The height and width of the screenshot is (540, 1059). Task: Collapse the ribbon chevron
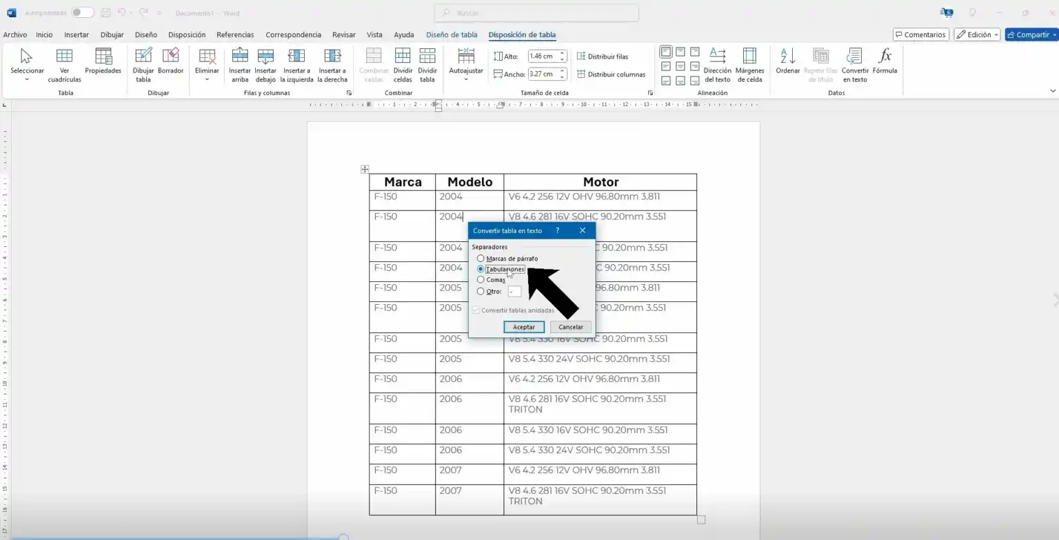point(1053,91)
